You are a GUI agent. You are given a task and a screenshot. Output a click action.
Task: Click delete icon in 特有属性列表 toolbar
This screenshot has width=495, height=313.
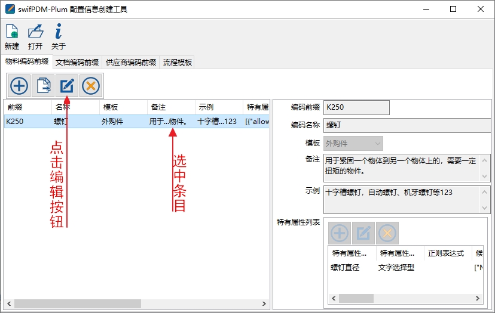387,233
